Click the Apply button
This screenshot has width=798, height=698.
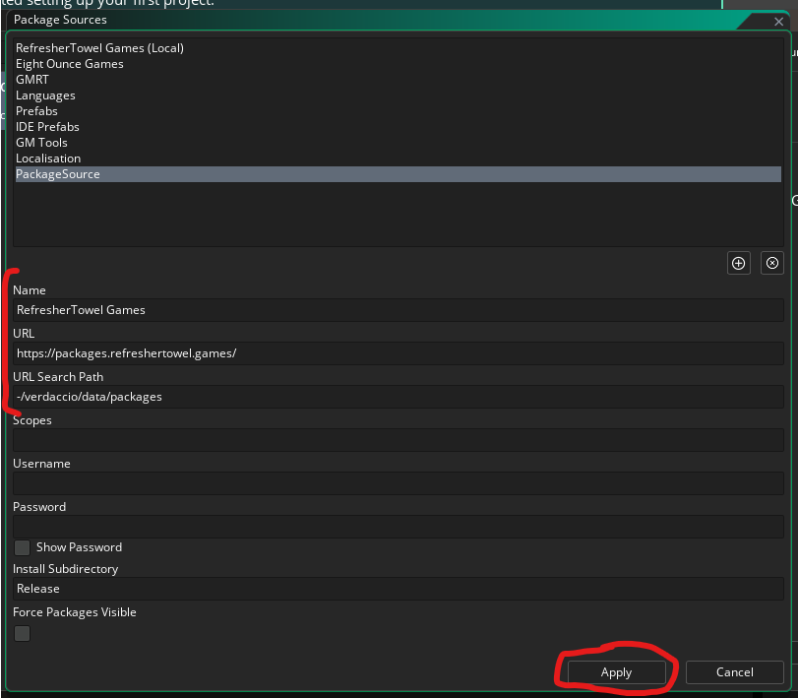616,672
